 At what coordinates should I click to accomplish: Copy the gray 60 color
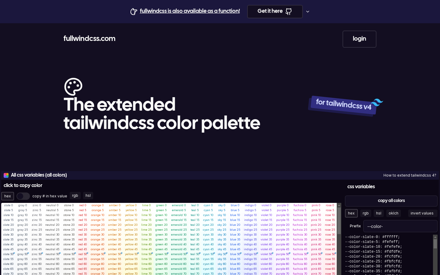click(23, 264)
